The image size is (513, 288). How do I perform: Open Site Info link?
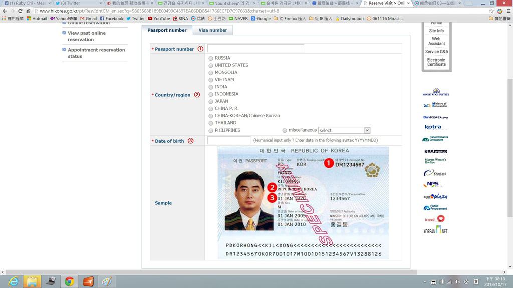click(x=436, y=31)
